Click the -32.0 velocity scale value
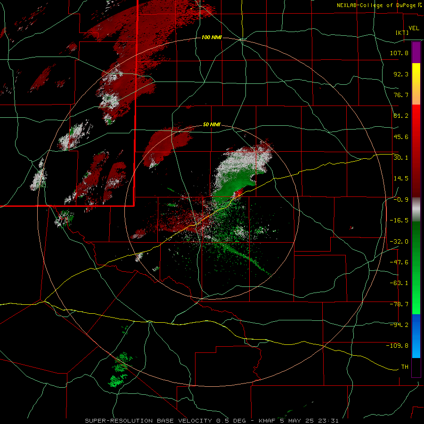Screen dimensions: 424x424 pyautogui.click(x=399, y=242)
